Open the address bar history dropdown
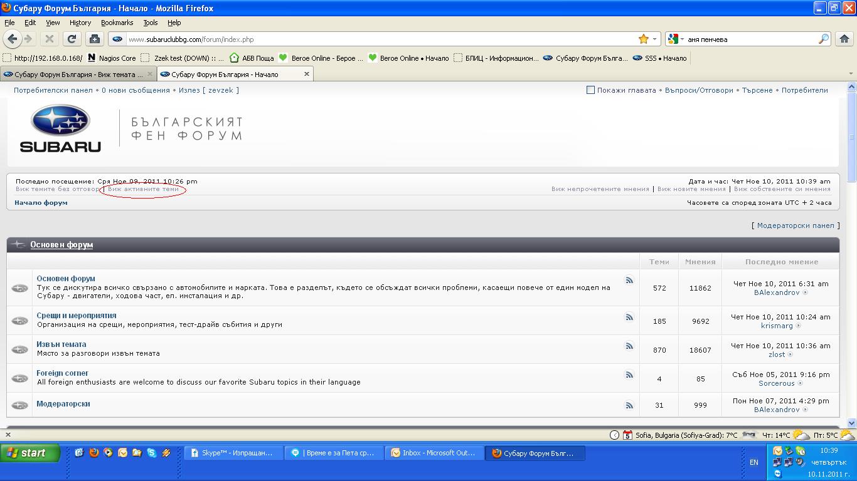The width and height of the screenshot is (857, 481). [x=654, y=39]
